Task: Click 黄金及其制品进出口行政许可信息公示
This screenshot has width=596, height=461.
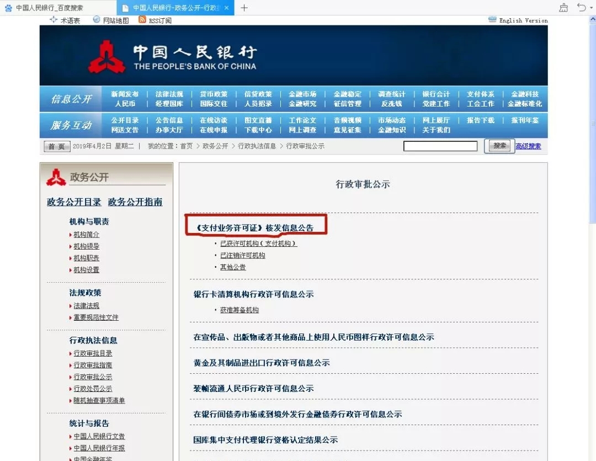Action: [x=262, y=363]
